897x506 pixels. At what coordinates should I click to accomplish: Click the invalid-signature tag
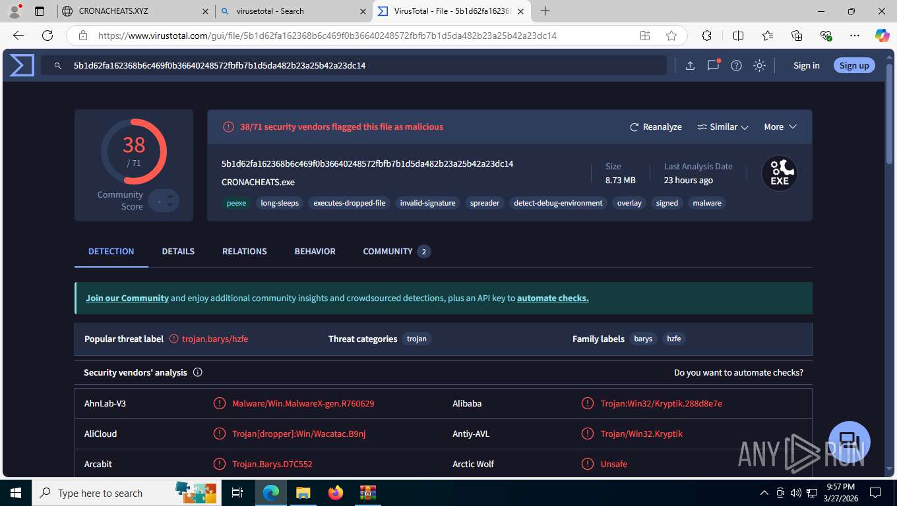coord(427,203)
